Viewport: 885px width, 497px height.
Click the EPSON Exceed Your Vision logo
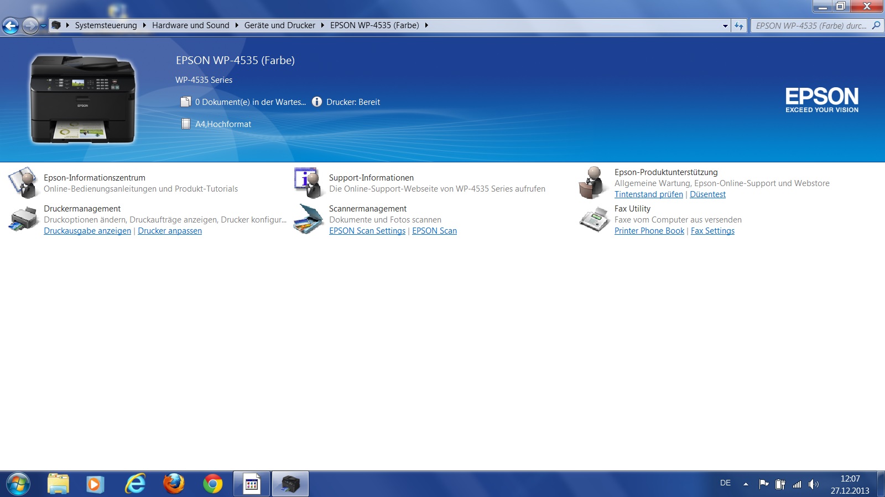[x=822, y=100]
